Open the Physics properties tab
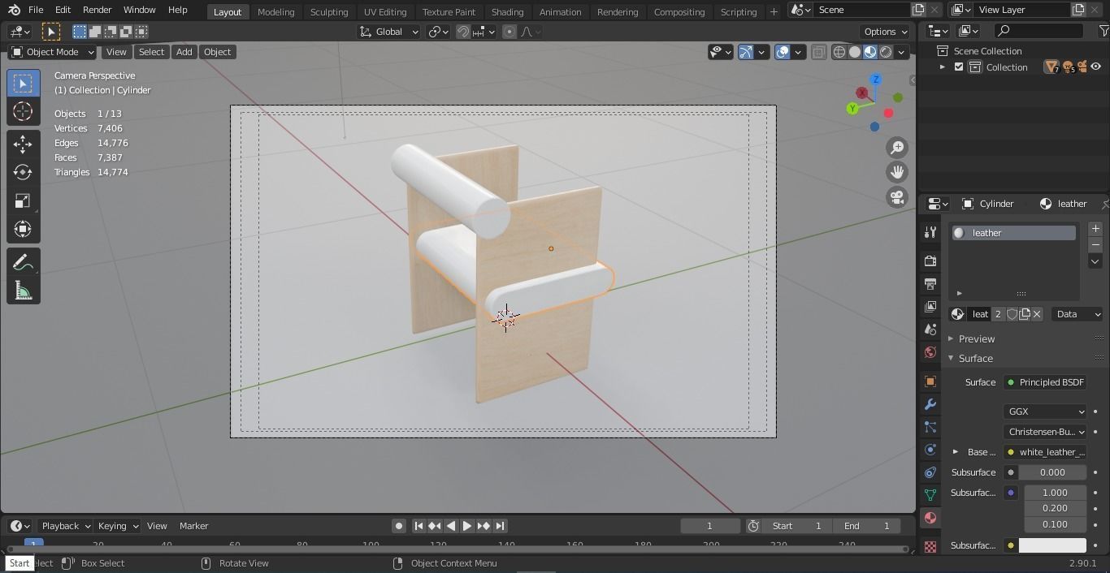Screen dimensions: 1110x573 coord(930,450)
